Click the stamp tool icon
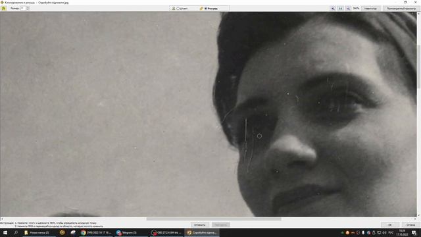Screen dimensions: 421x237 point(174,9)
